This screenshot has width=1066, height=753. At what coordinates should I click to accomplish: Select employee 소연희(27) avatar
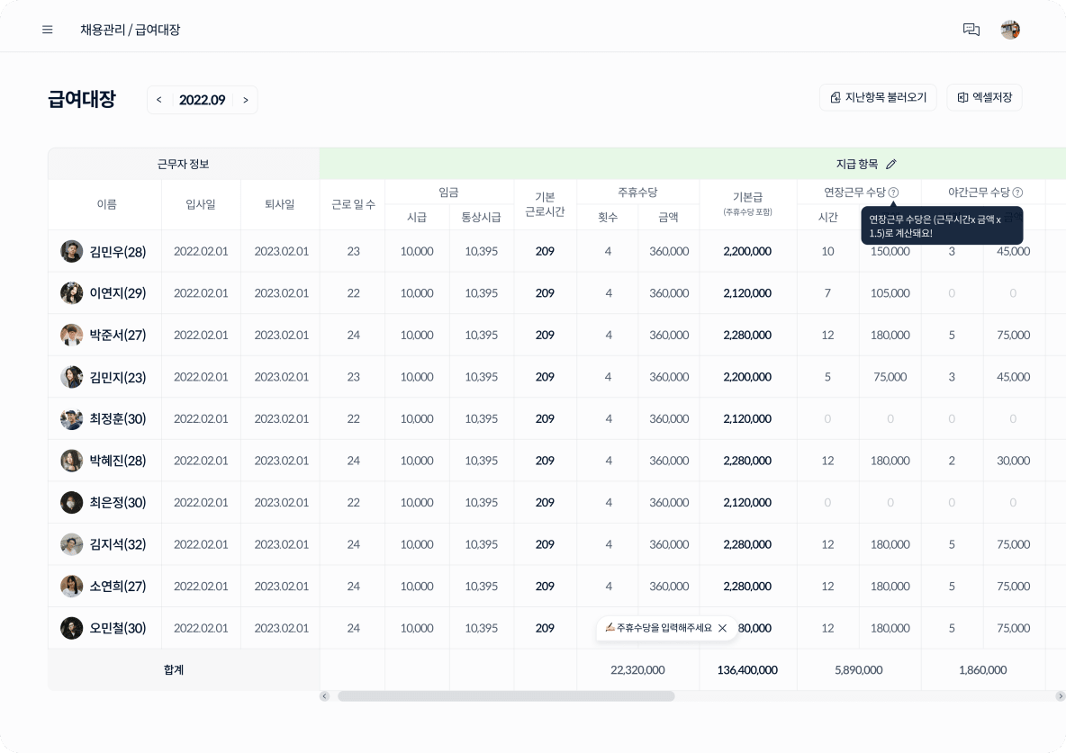[71, 587]
